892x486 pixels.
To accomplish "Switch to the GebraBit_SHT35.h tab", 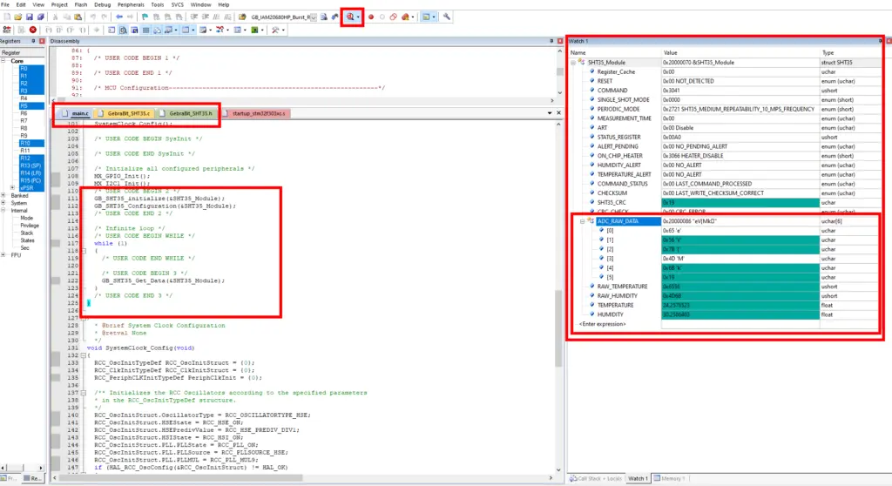I will tap(186, 113).
